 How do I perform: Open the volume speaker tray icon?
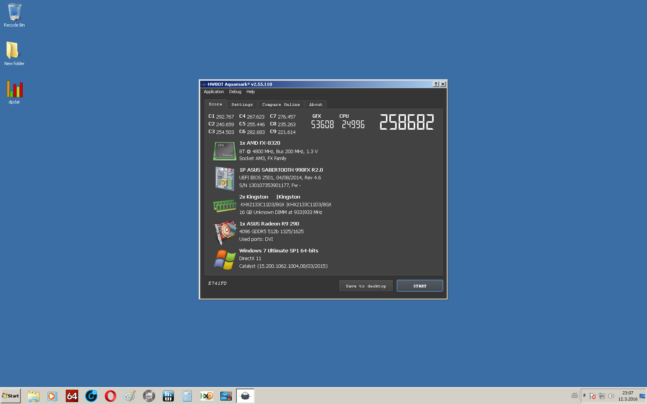coord(611,396)
